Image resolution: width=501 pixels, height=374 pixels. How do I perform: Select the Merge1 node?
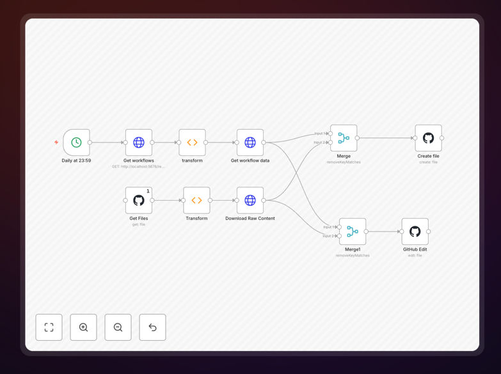pyautogui.click(x=353, y=231)
